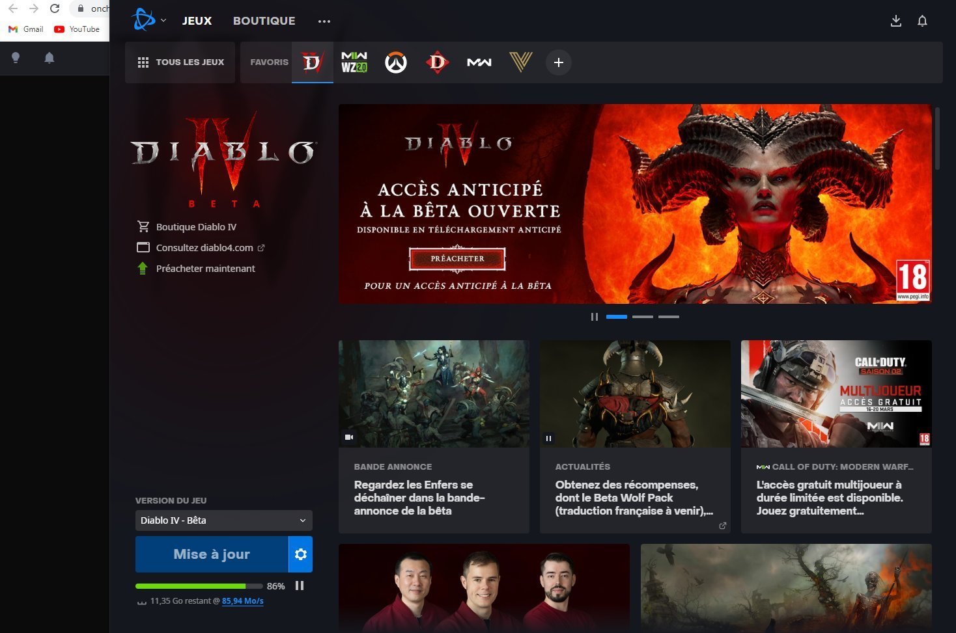
Task: Click Préacheter maintenant link
Action: (206, 269)
